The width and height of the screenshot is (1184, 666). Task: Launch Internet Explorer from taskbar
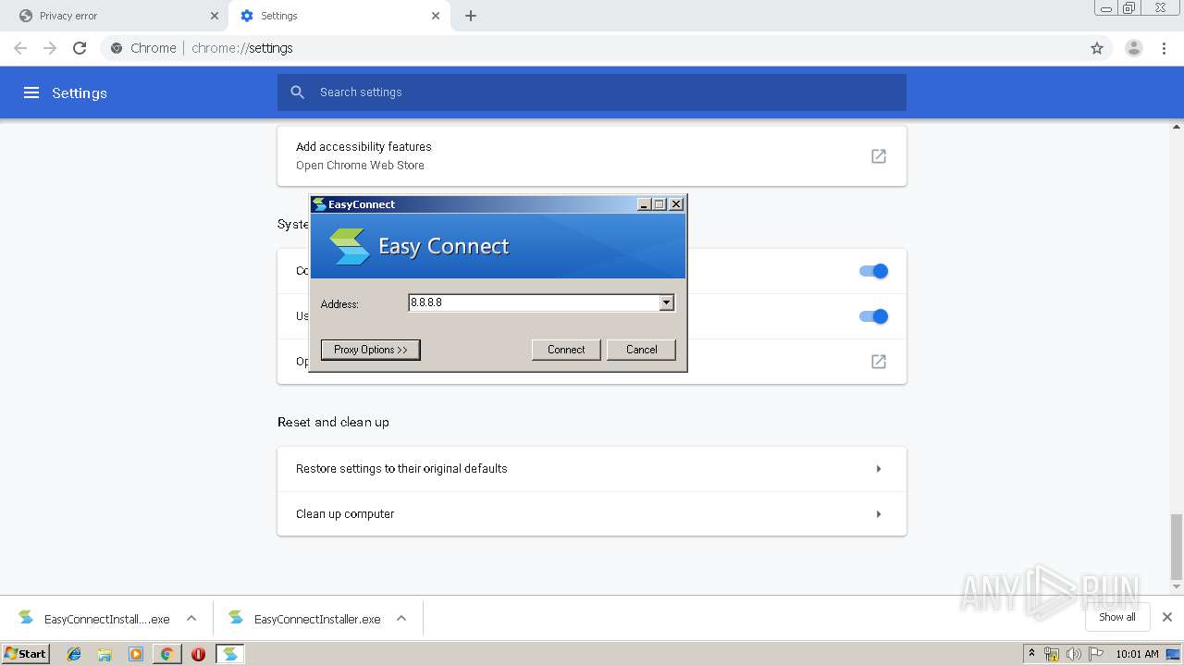(x=74, y=654)
